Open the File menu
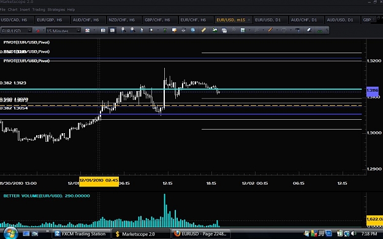Screen dimensions: 383x239 pyautogui.click(x=2, y=10)
